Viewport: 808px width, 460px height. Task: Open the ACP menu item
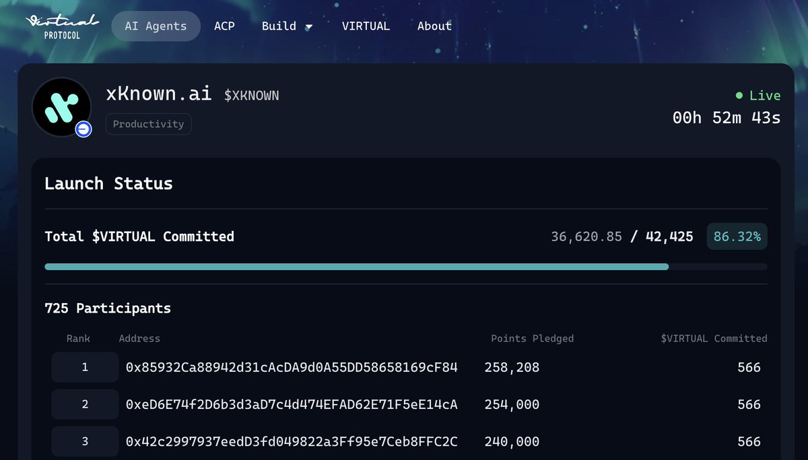click(x=224, y=26)
